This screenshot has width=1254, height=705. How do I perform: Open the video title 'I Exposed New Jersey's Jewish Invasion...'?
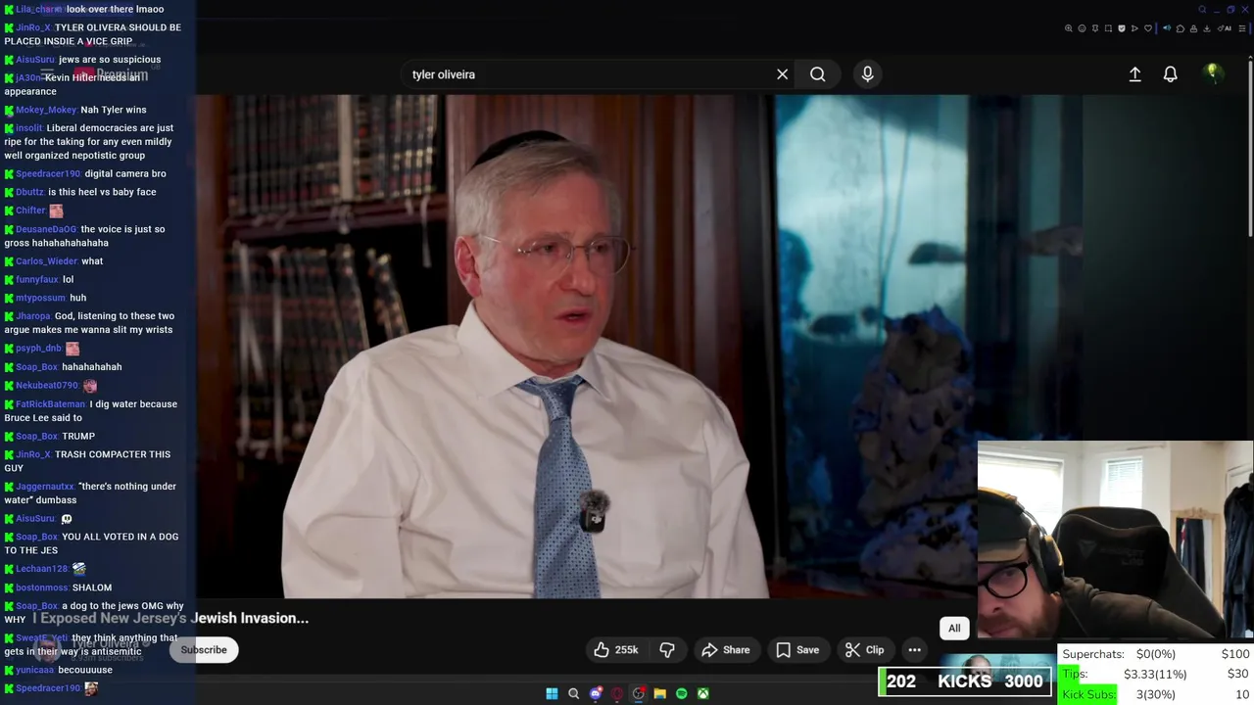click(x=170, y=619)
